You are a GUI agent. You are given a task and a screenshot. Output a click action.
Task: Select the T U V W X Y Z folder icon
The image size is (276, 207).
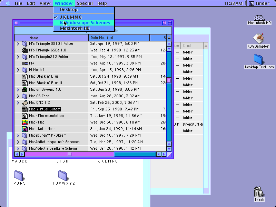coord(63,175)
